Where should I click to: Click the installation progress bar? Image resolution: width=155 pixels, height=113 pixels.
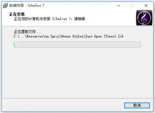coord(77,45)
